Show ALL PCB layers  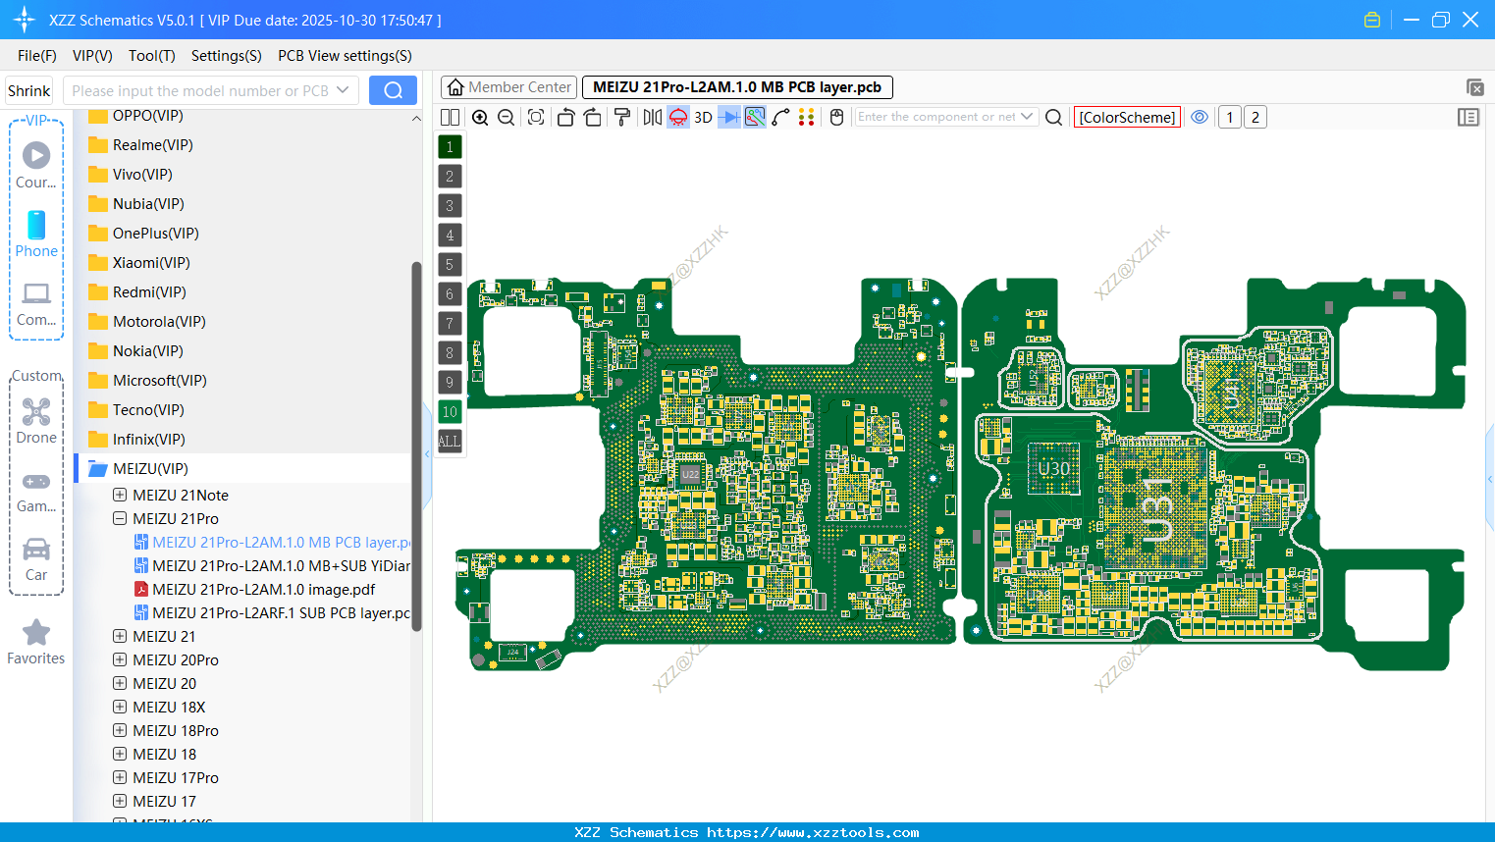click(450, 441)
